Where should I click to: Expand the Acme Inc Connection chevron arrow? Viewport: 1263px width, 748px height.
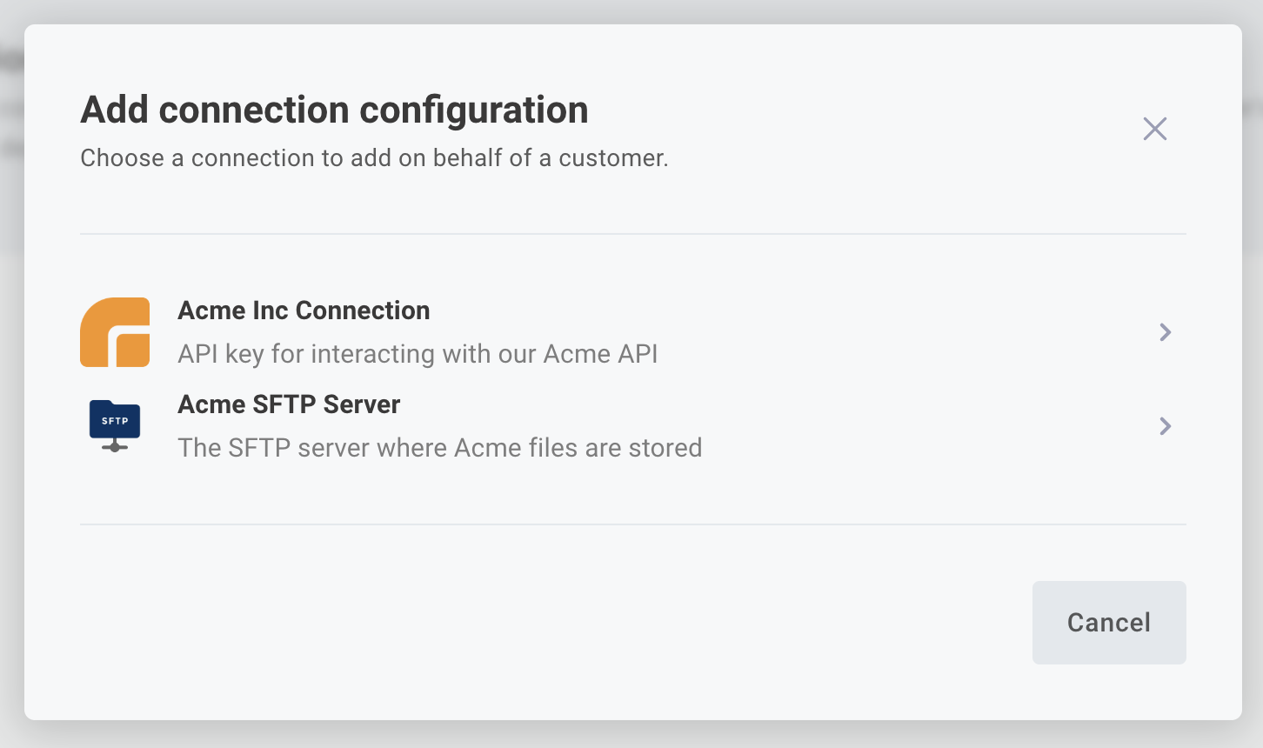pyautogui.click(x=1165, y=332)
